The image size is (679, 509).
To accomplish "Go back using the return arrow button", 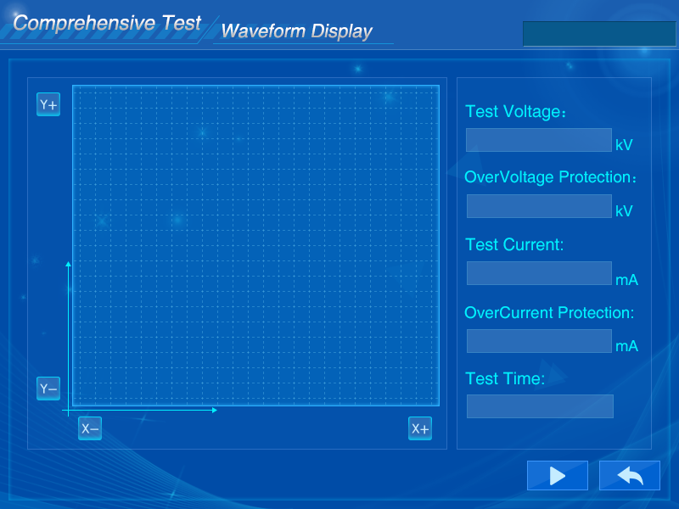I will click(629, 476).
